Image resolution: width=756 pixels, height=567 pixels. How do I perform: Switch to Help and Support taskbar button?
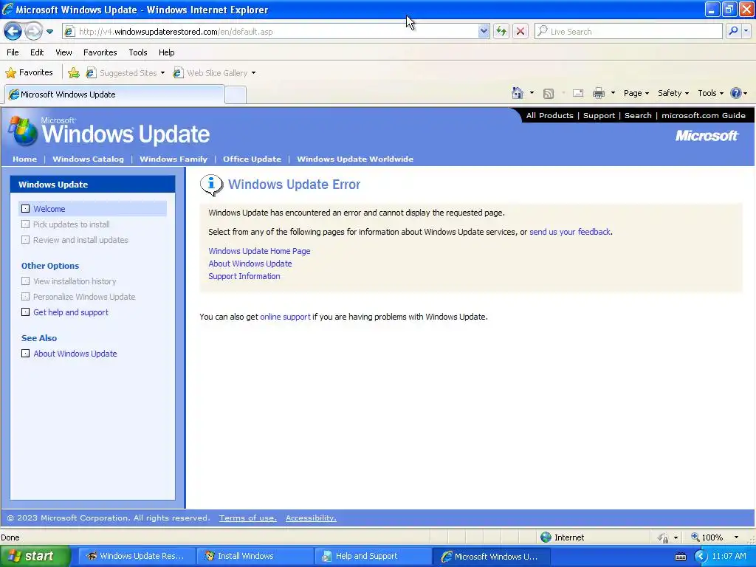tap(372, 557)
